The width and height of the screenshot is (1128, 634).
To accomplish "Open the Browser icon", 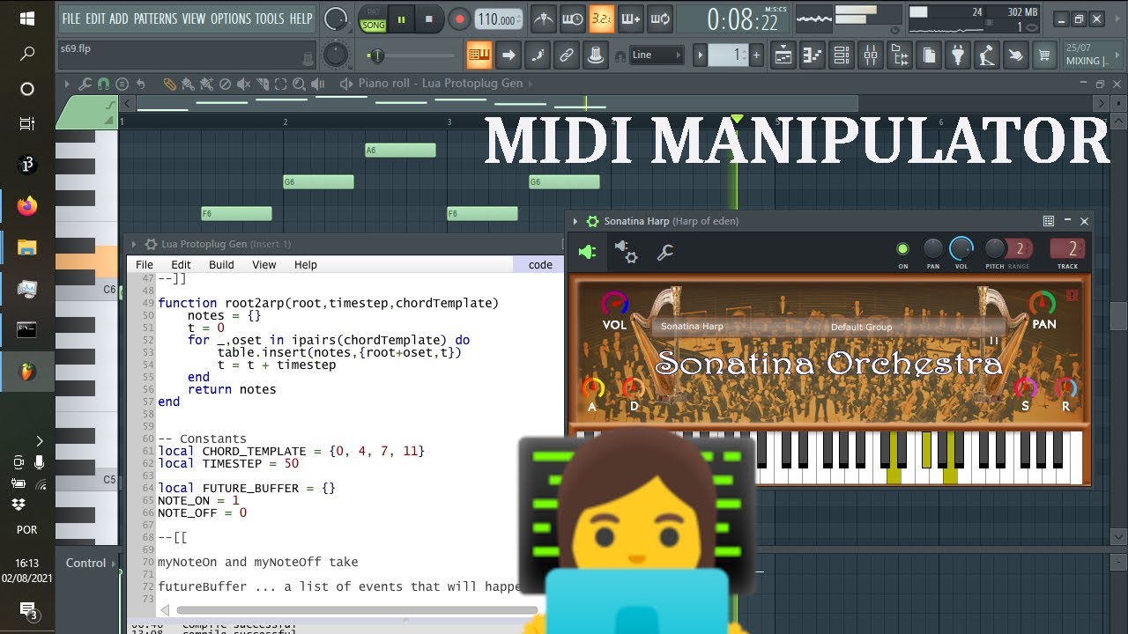I will point(900,55).
